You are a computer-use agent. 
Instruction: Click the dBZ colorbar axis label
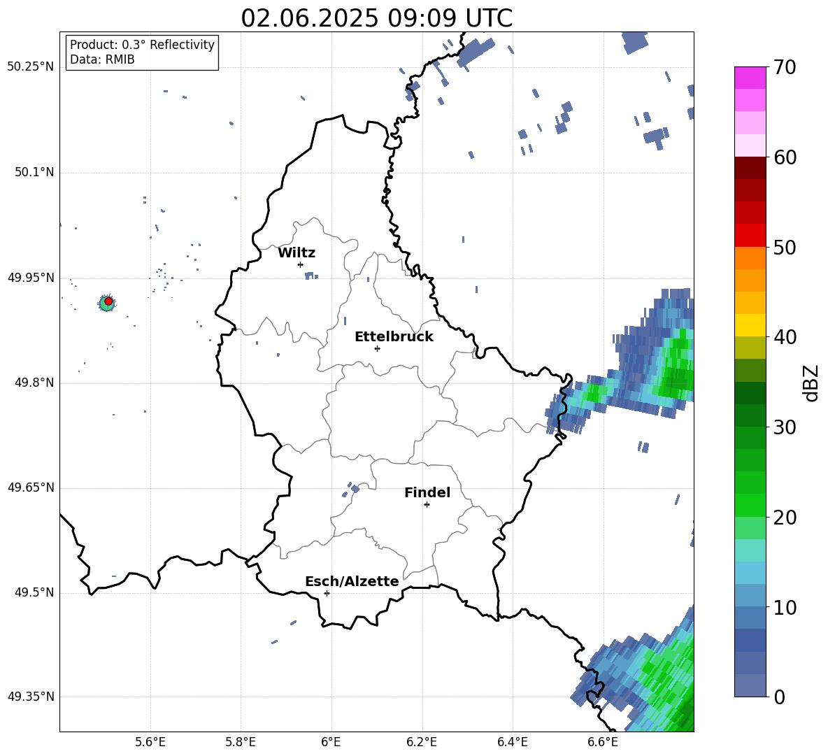(811, 383)
